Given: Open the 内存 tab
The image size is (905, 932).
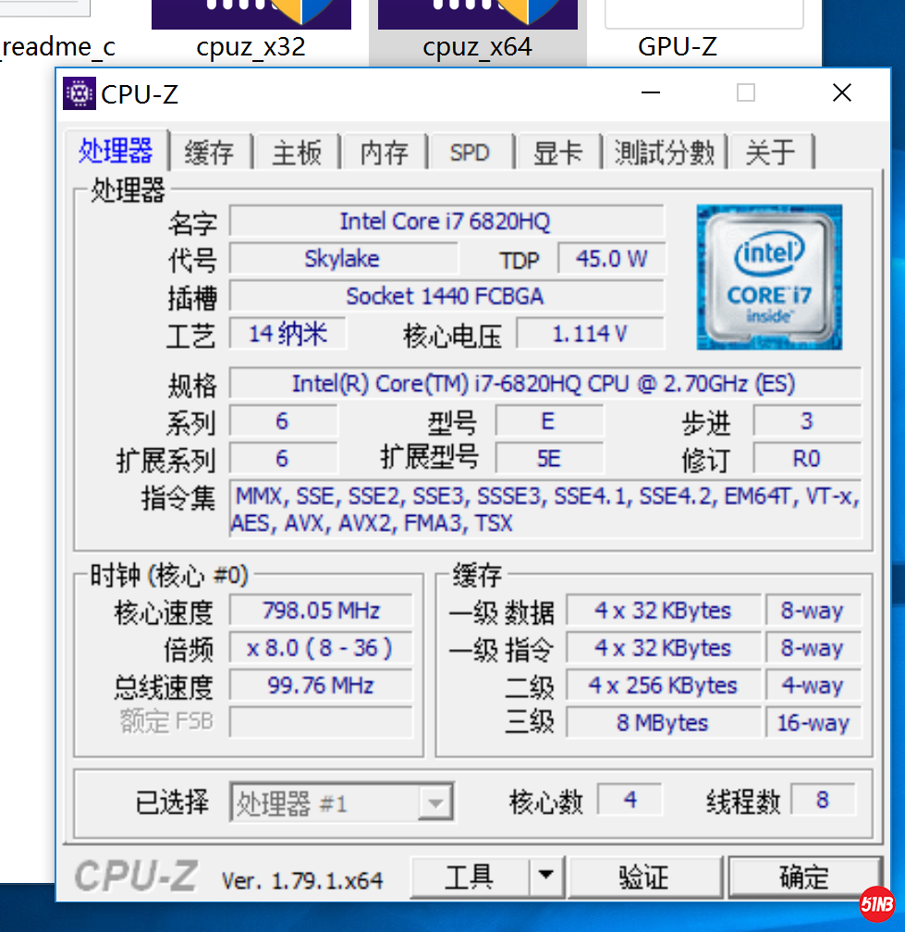Looking at the screenshot, I should (x=384, y=153).
